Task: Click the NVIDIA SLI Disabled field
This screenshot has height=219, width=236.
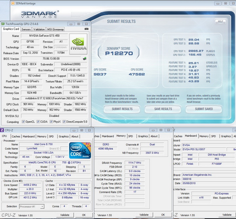Action: point(54,116)
